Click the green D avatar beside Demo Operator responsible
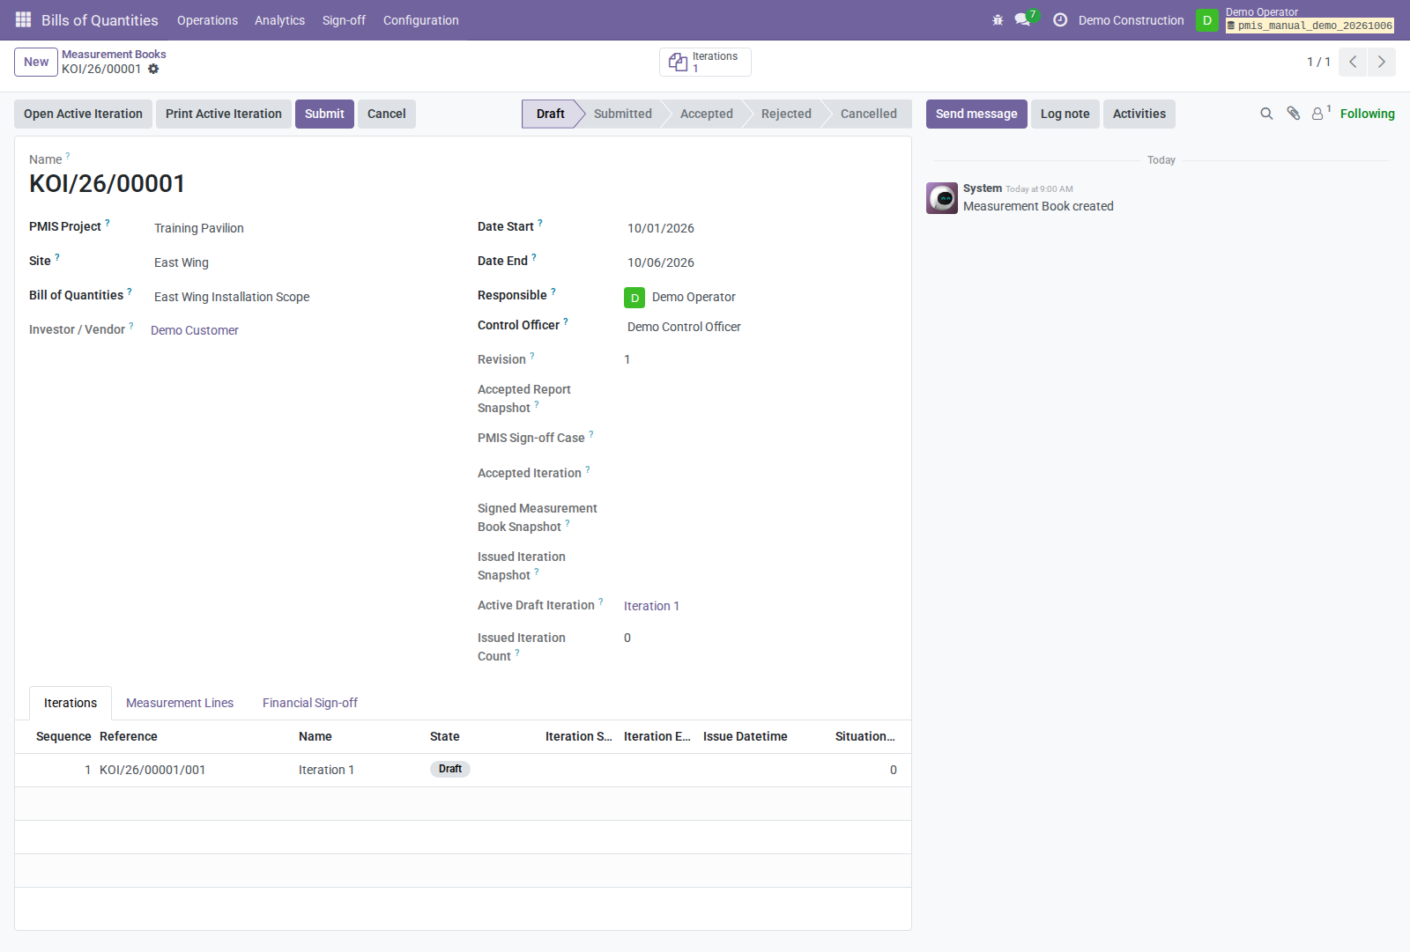The image size is (1410, 952). 634,298
